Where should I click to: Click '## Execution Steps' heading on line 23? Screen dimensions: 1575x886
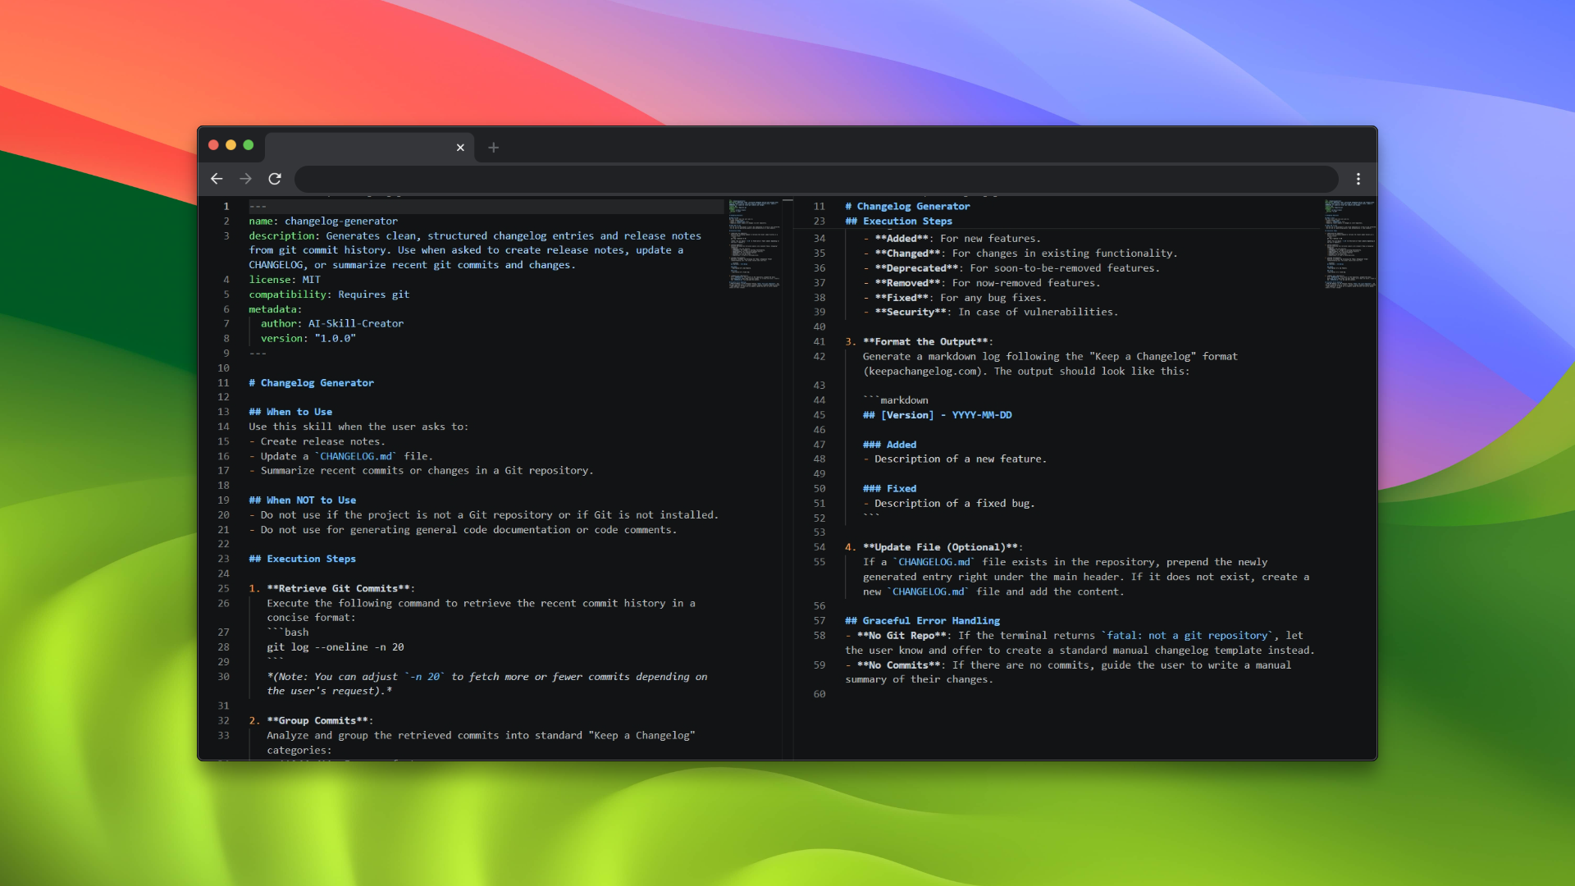[302, 559]
